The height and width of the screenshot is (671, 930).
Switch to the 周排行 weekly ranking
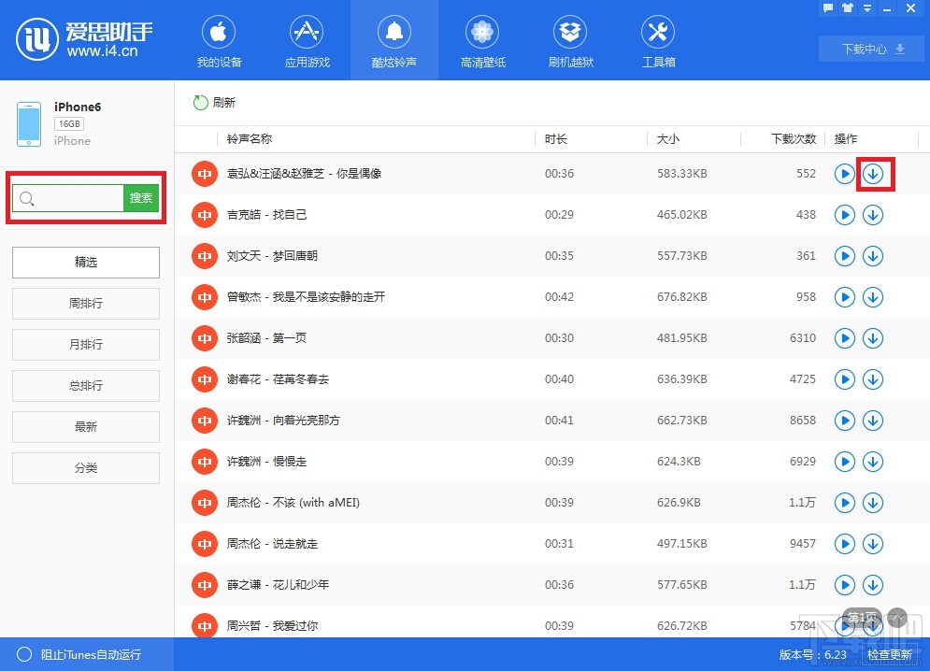click(x=85, y=304)
